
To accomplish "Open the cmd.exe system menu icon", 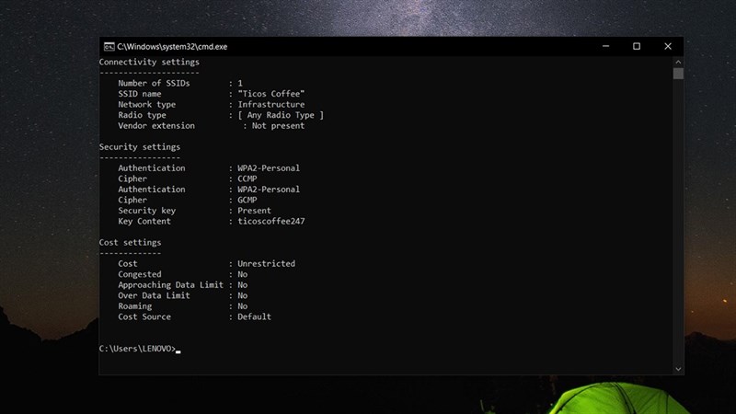I will tap(109, 47).
